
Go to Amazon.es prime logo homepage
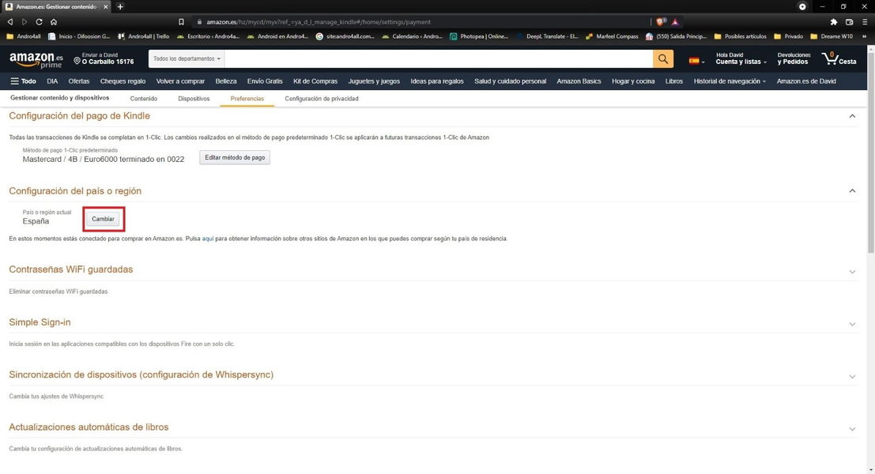pyautogui.click(x=36, y=60)
